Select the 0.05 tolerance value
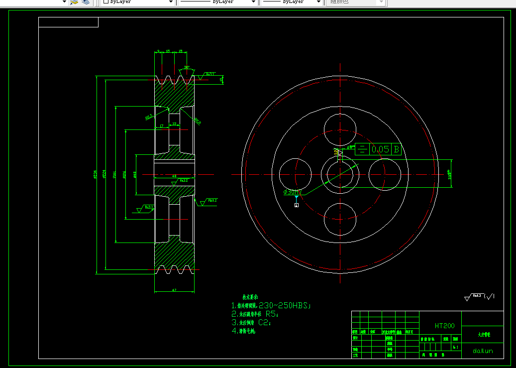 click(x=381, y=149)
